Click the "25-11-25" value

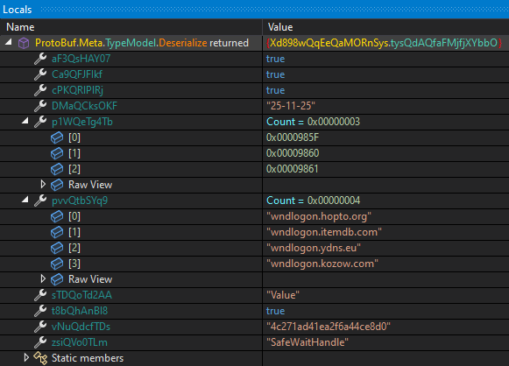(x=291, y=106)
